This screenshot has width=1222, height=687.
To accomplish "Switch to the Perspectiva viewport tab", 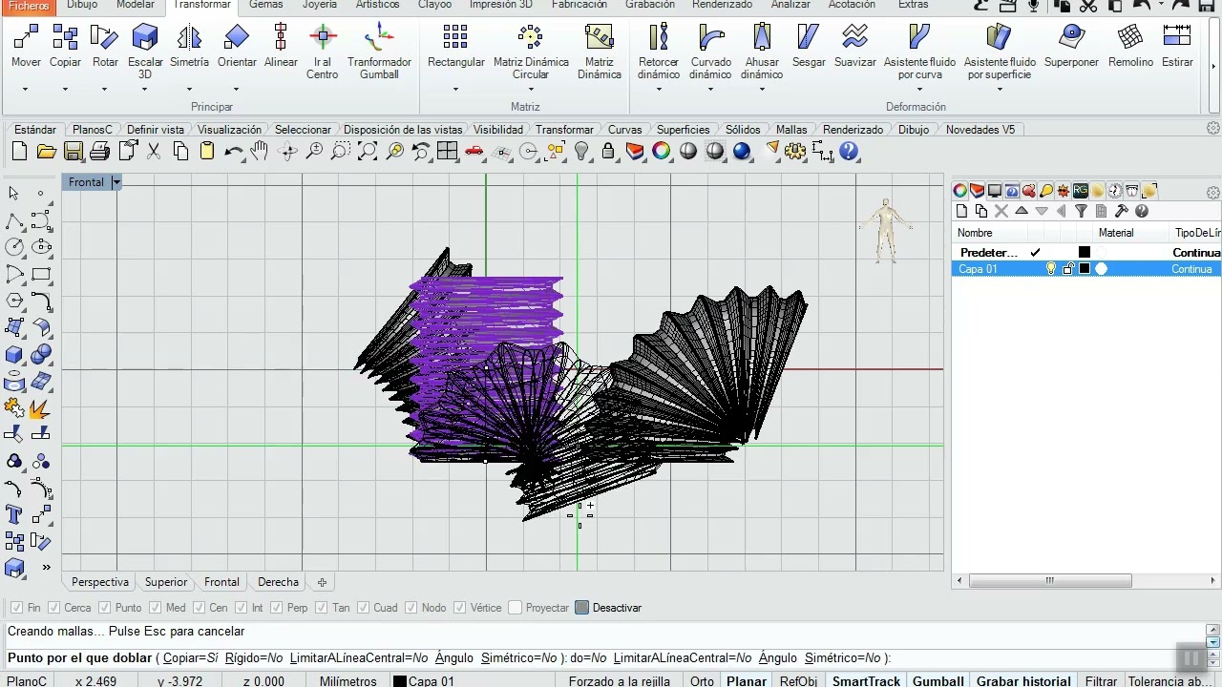I will coord(99,582).
